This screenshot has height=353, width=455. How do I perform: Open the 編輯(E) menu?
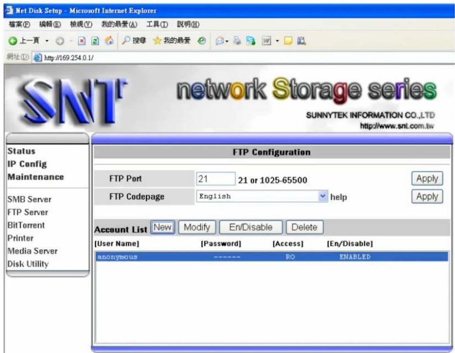(50, 25)
